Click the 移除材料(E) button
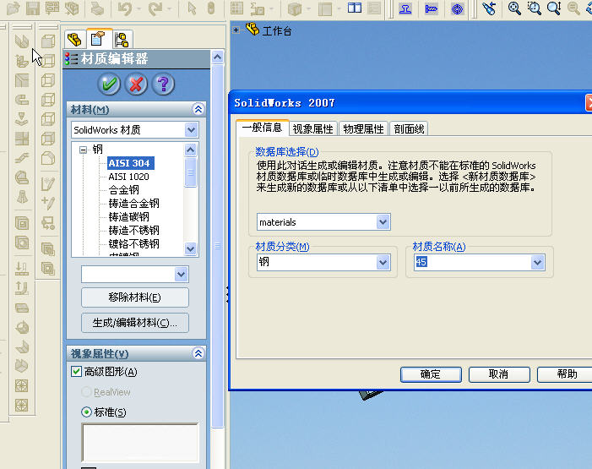Image resolution: width=592 pixels, height=469 pixels. click(x=135, y=297)
